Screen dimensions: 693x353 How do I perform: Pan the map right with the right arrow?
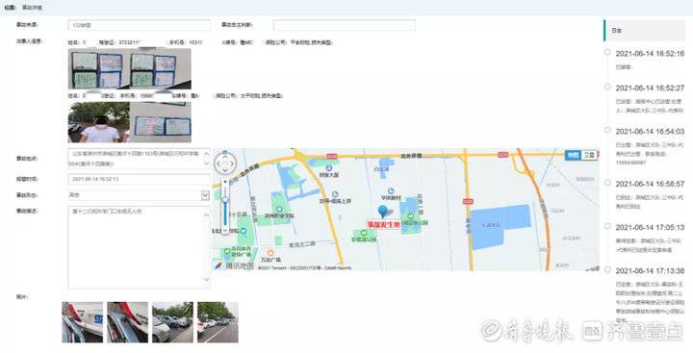point(233,164)
